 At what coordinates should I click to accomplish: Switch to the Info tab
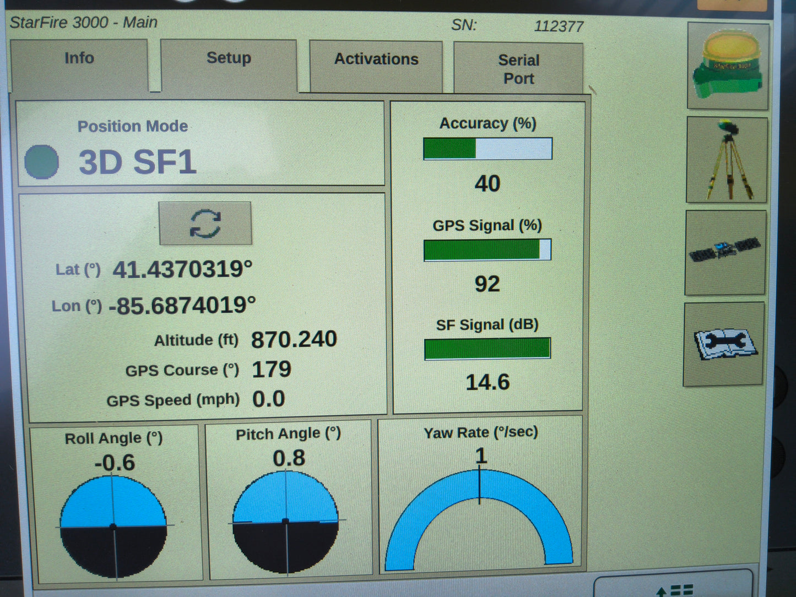[x=79, y=65]
